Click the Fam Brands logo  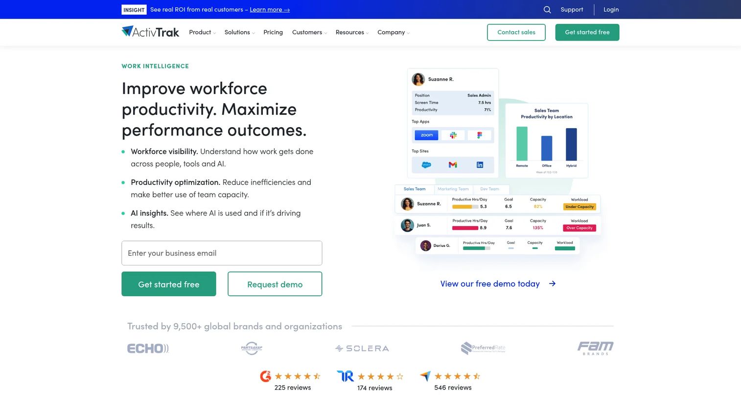point(595,348)
